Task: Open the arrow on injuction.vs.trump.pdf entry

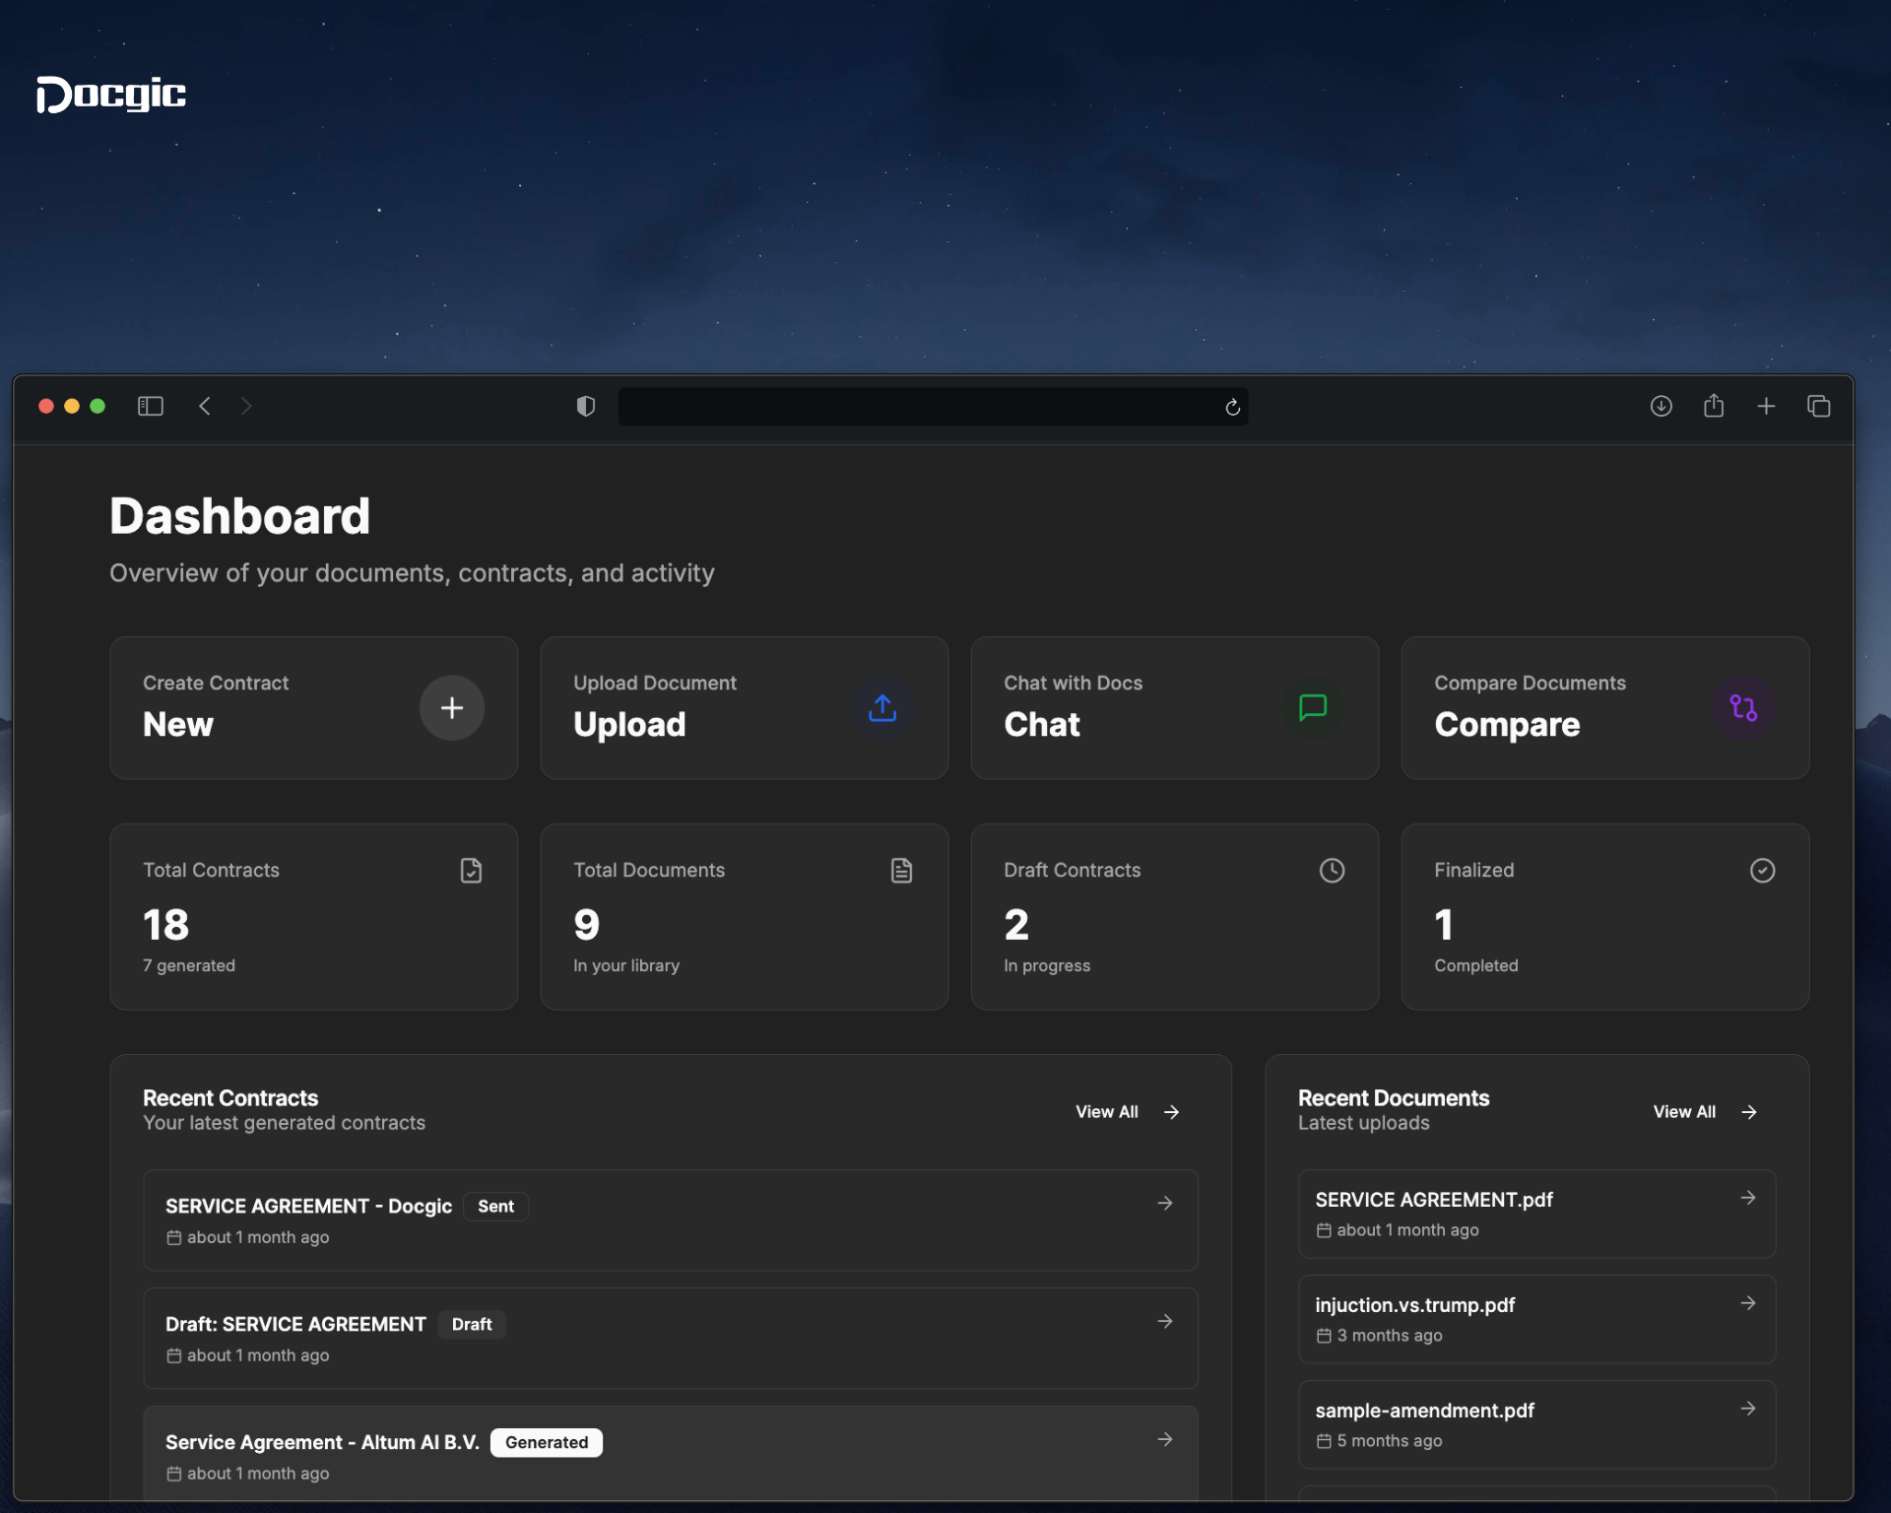Action: [x=1748, y=1303]
